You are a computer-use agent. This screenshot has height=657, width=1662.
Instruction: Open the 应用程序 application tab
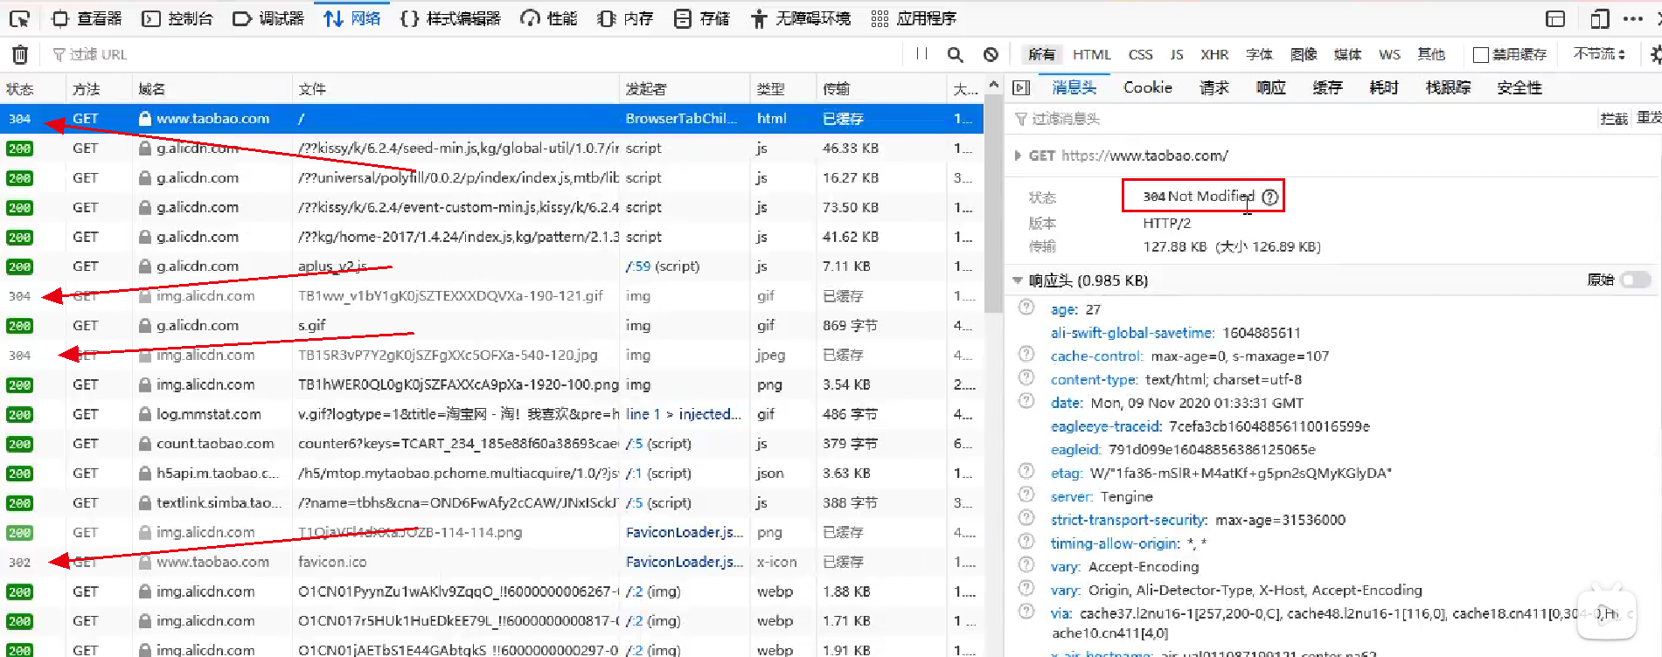914,18
